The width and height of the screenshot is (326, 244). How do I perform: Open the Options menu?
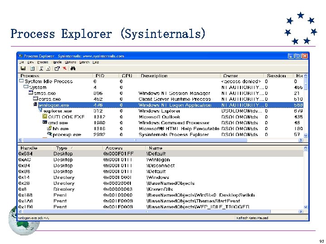pyautogui.click(x=71, y=62)
